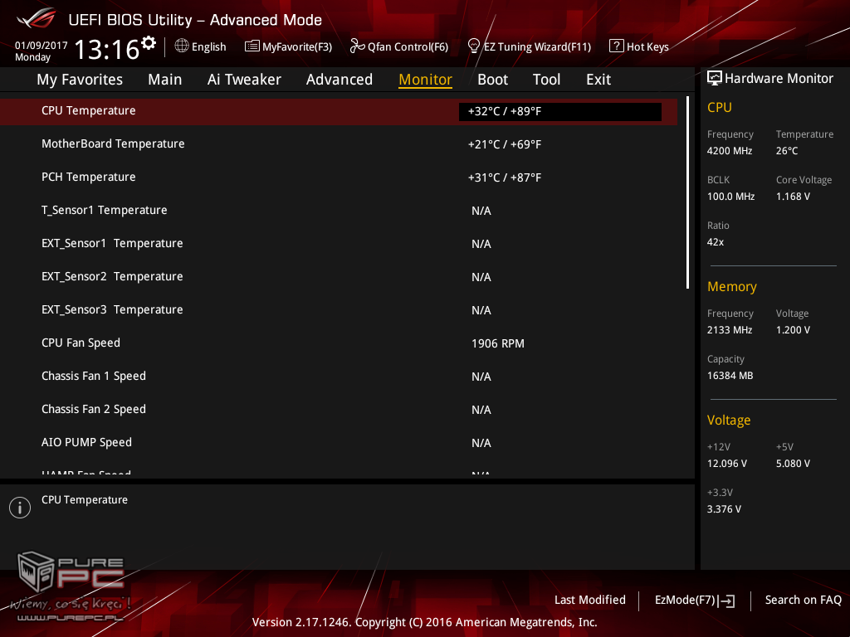
Task: Open Qfan Control fan icon
Action: point(358,46)
